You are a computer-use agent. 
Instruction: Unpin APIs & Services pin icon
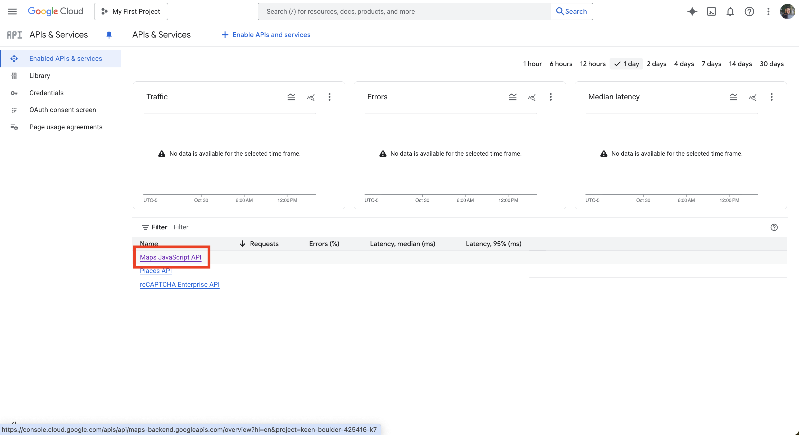pyautogui.click(x=109, y=35)
